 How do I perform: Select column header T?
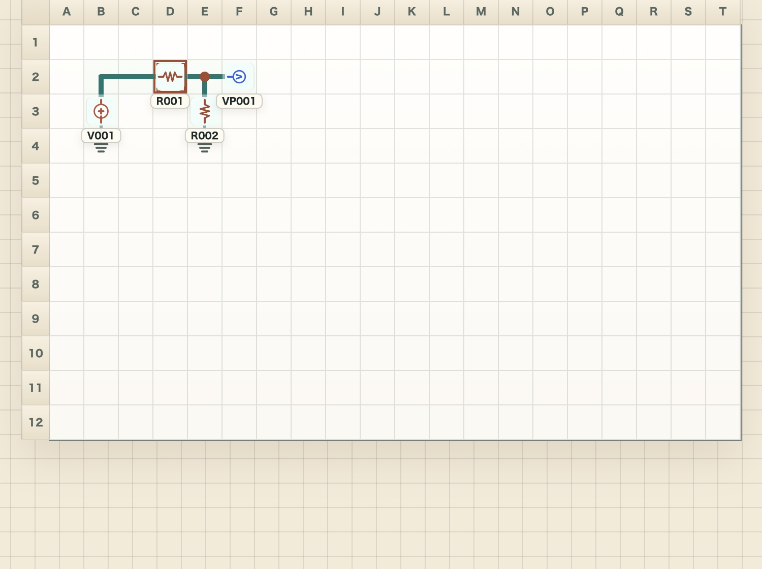pyautogui.click(x=723, y=12)
